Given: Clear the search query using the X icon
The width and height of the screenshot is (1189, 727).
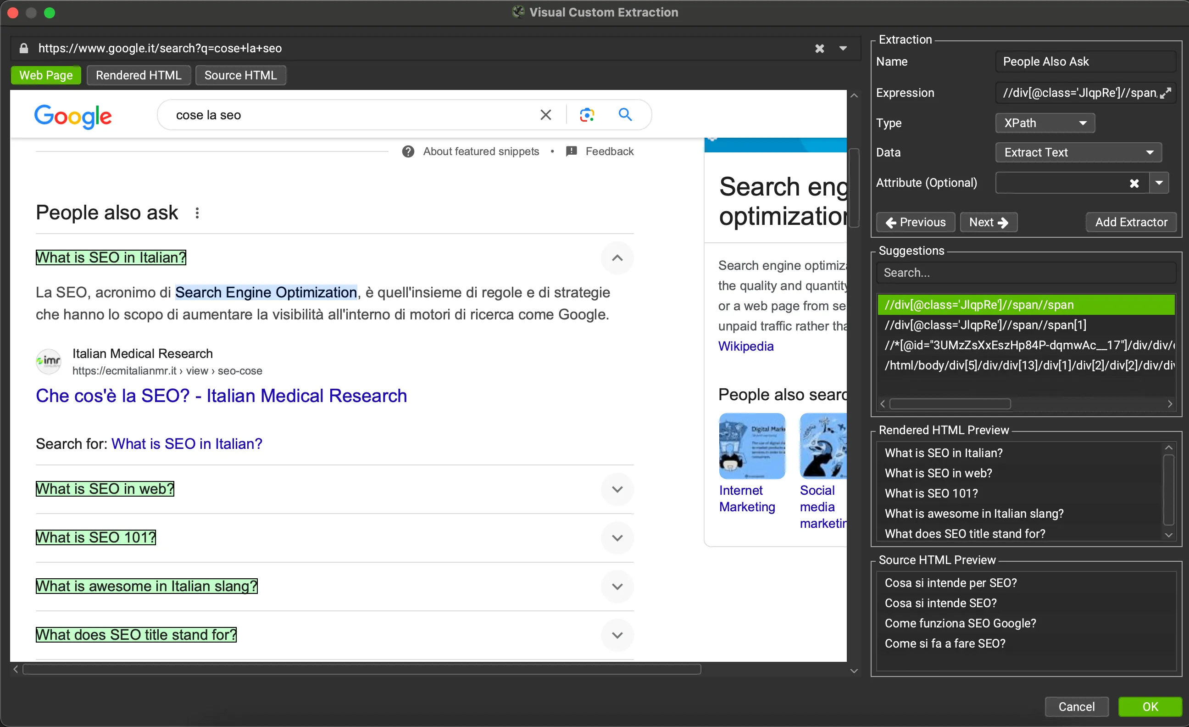Looking at the screenshot, I should [x=545, y=114].
